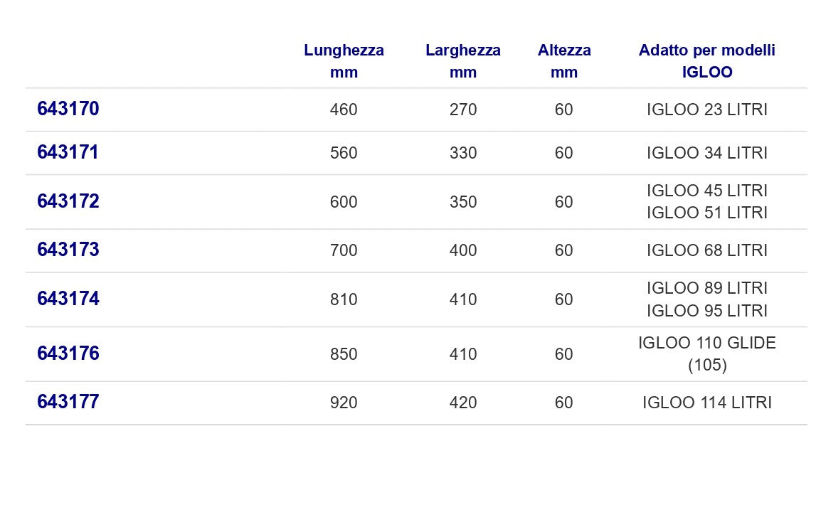
Task: Open product code 643171
Action: 68,152
